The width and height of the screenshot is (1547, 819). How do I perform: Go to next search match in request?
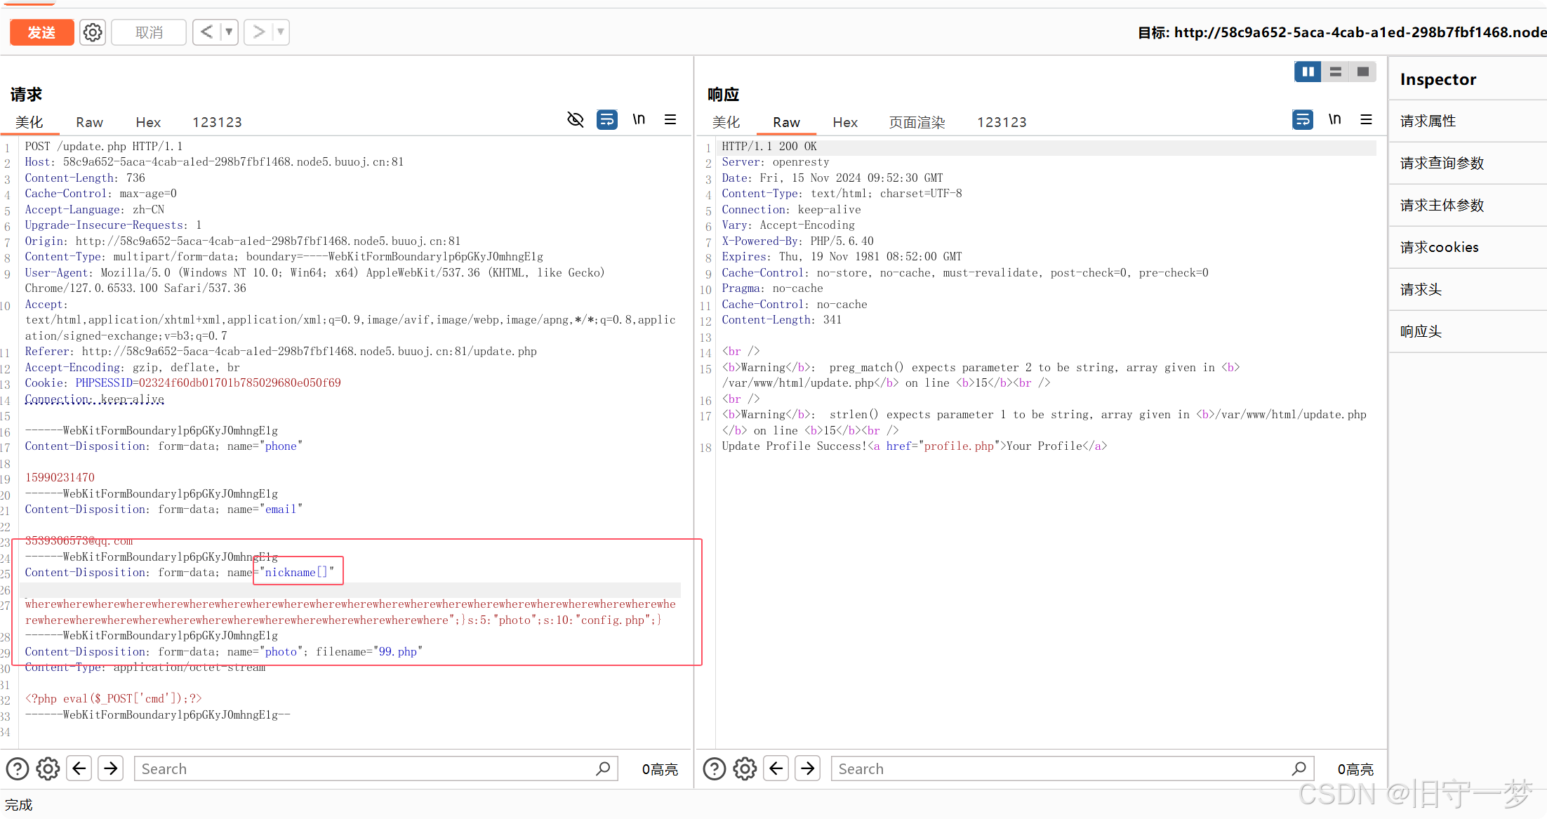[x=111, y=768]
